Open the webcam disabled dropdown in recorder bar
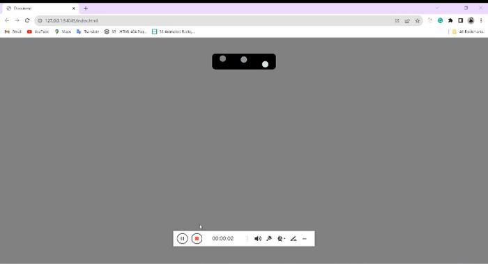488x264 pixels. pyautogui.click(x=281, y=238)
